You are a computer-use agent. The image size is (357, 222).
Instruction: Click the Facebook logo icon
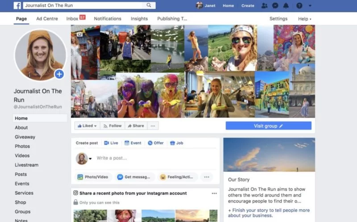click(17, 5)
